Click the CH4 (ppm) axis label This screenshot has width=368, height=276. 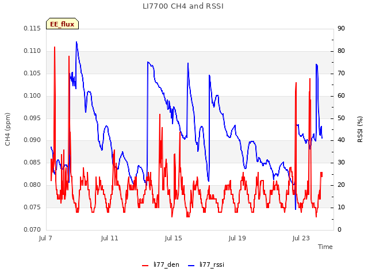coord(7,129)
